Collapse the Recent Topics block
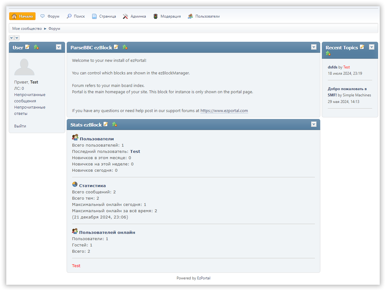The image size is (386, 291). pyautogui.click(x=372, y=47)
